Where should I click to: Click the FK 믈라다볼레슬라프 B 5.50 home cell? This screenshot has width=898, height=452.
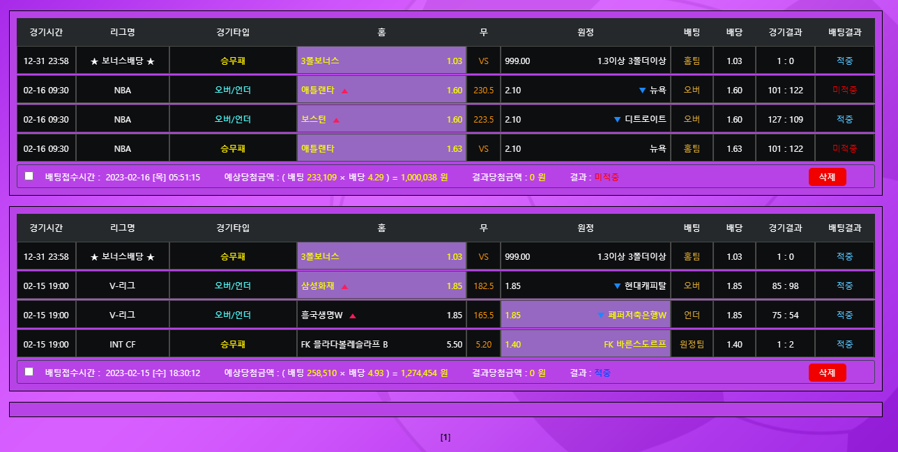click(x=381, y=344)
